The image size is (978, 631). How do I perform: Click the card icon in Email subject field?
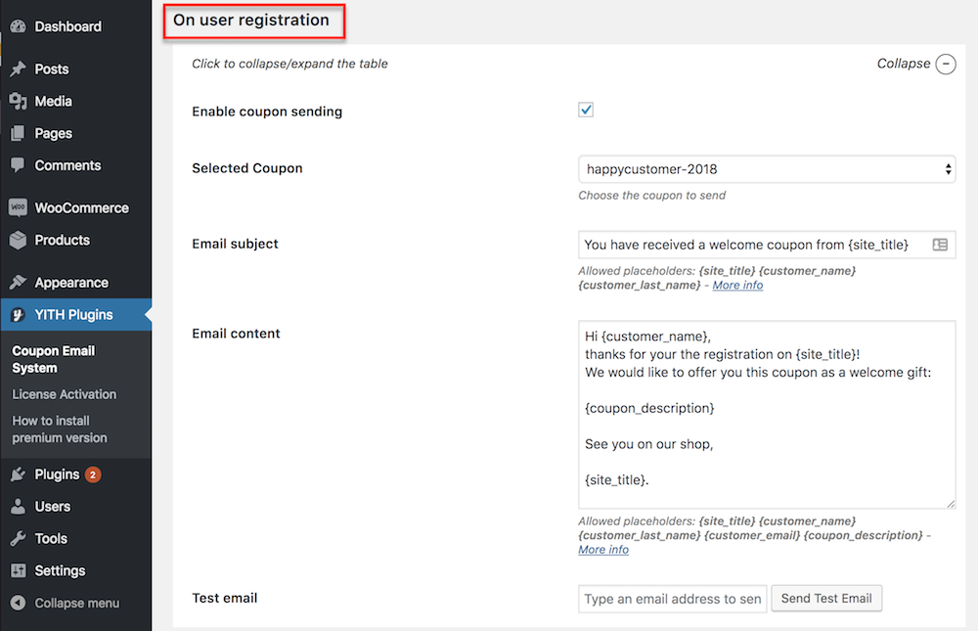tap(940, 245)
